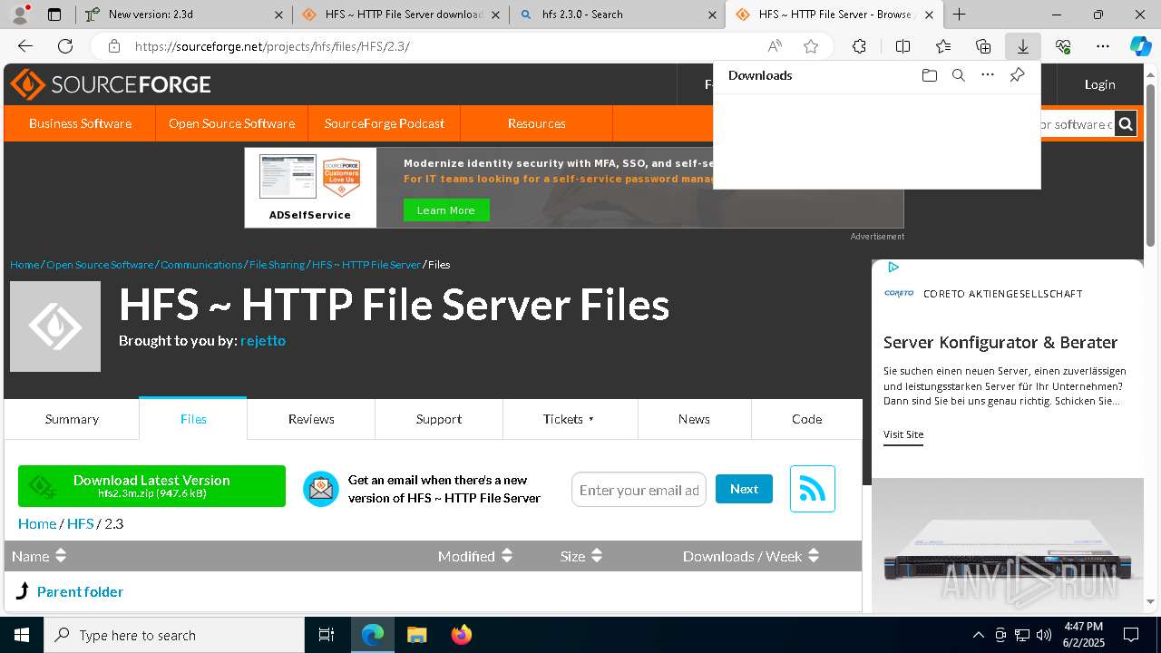Click Learn More on ADSelfService ad

point(445,210)
